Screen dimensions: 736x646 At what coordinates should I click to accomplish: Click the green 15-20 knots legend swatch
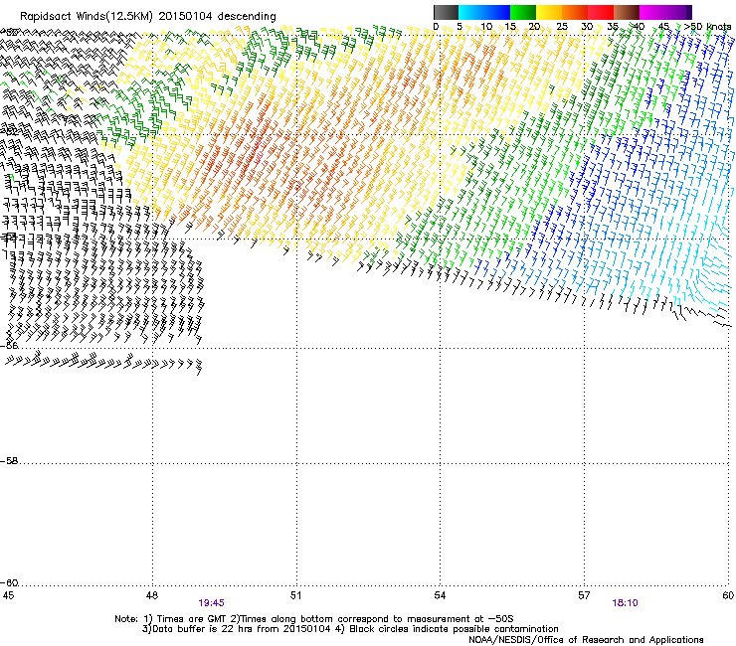click(x=523, y=12)
